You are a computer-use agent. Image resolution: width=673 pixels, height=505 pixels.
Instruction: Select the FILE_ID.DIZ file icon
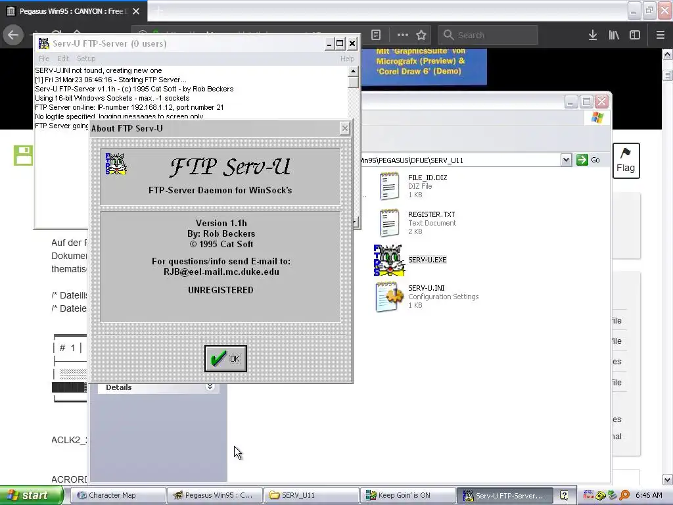point(389,186)
